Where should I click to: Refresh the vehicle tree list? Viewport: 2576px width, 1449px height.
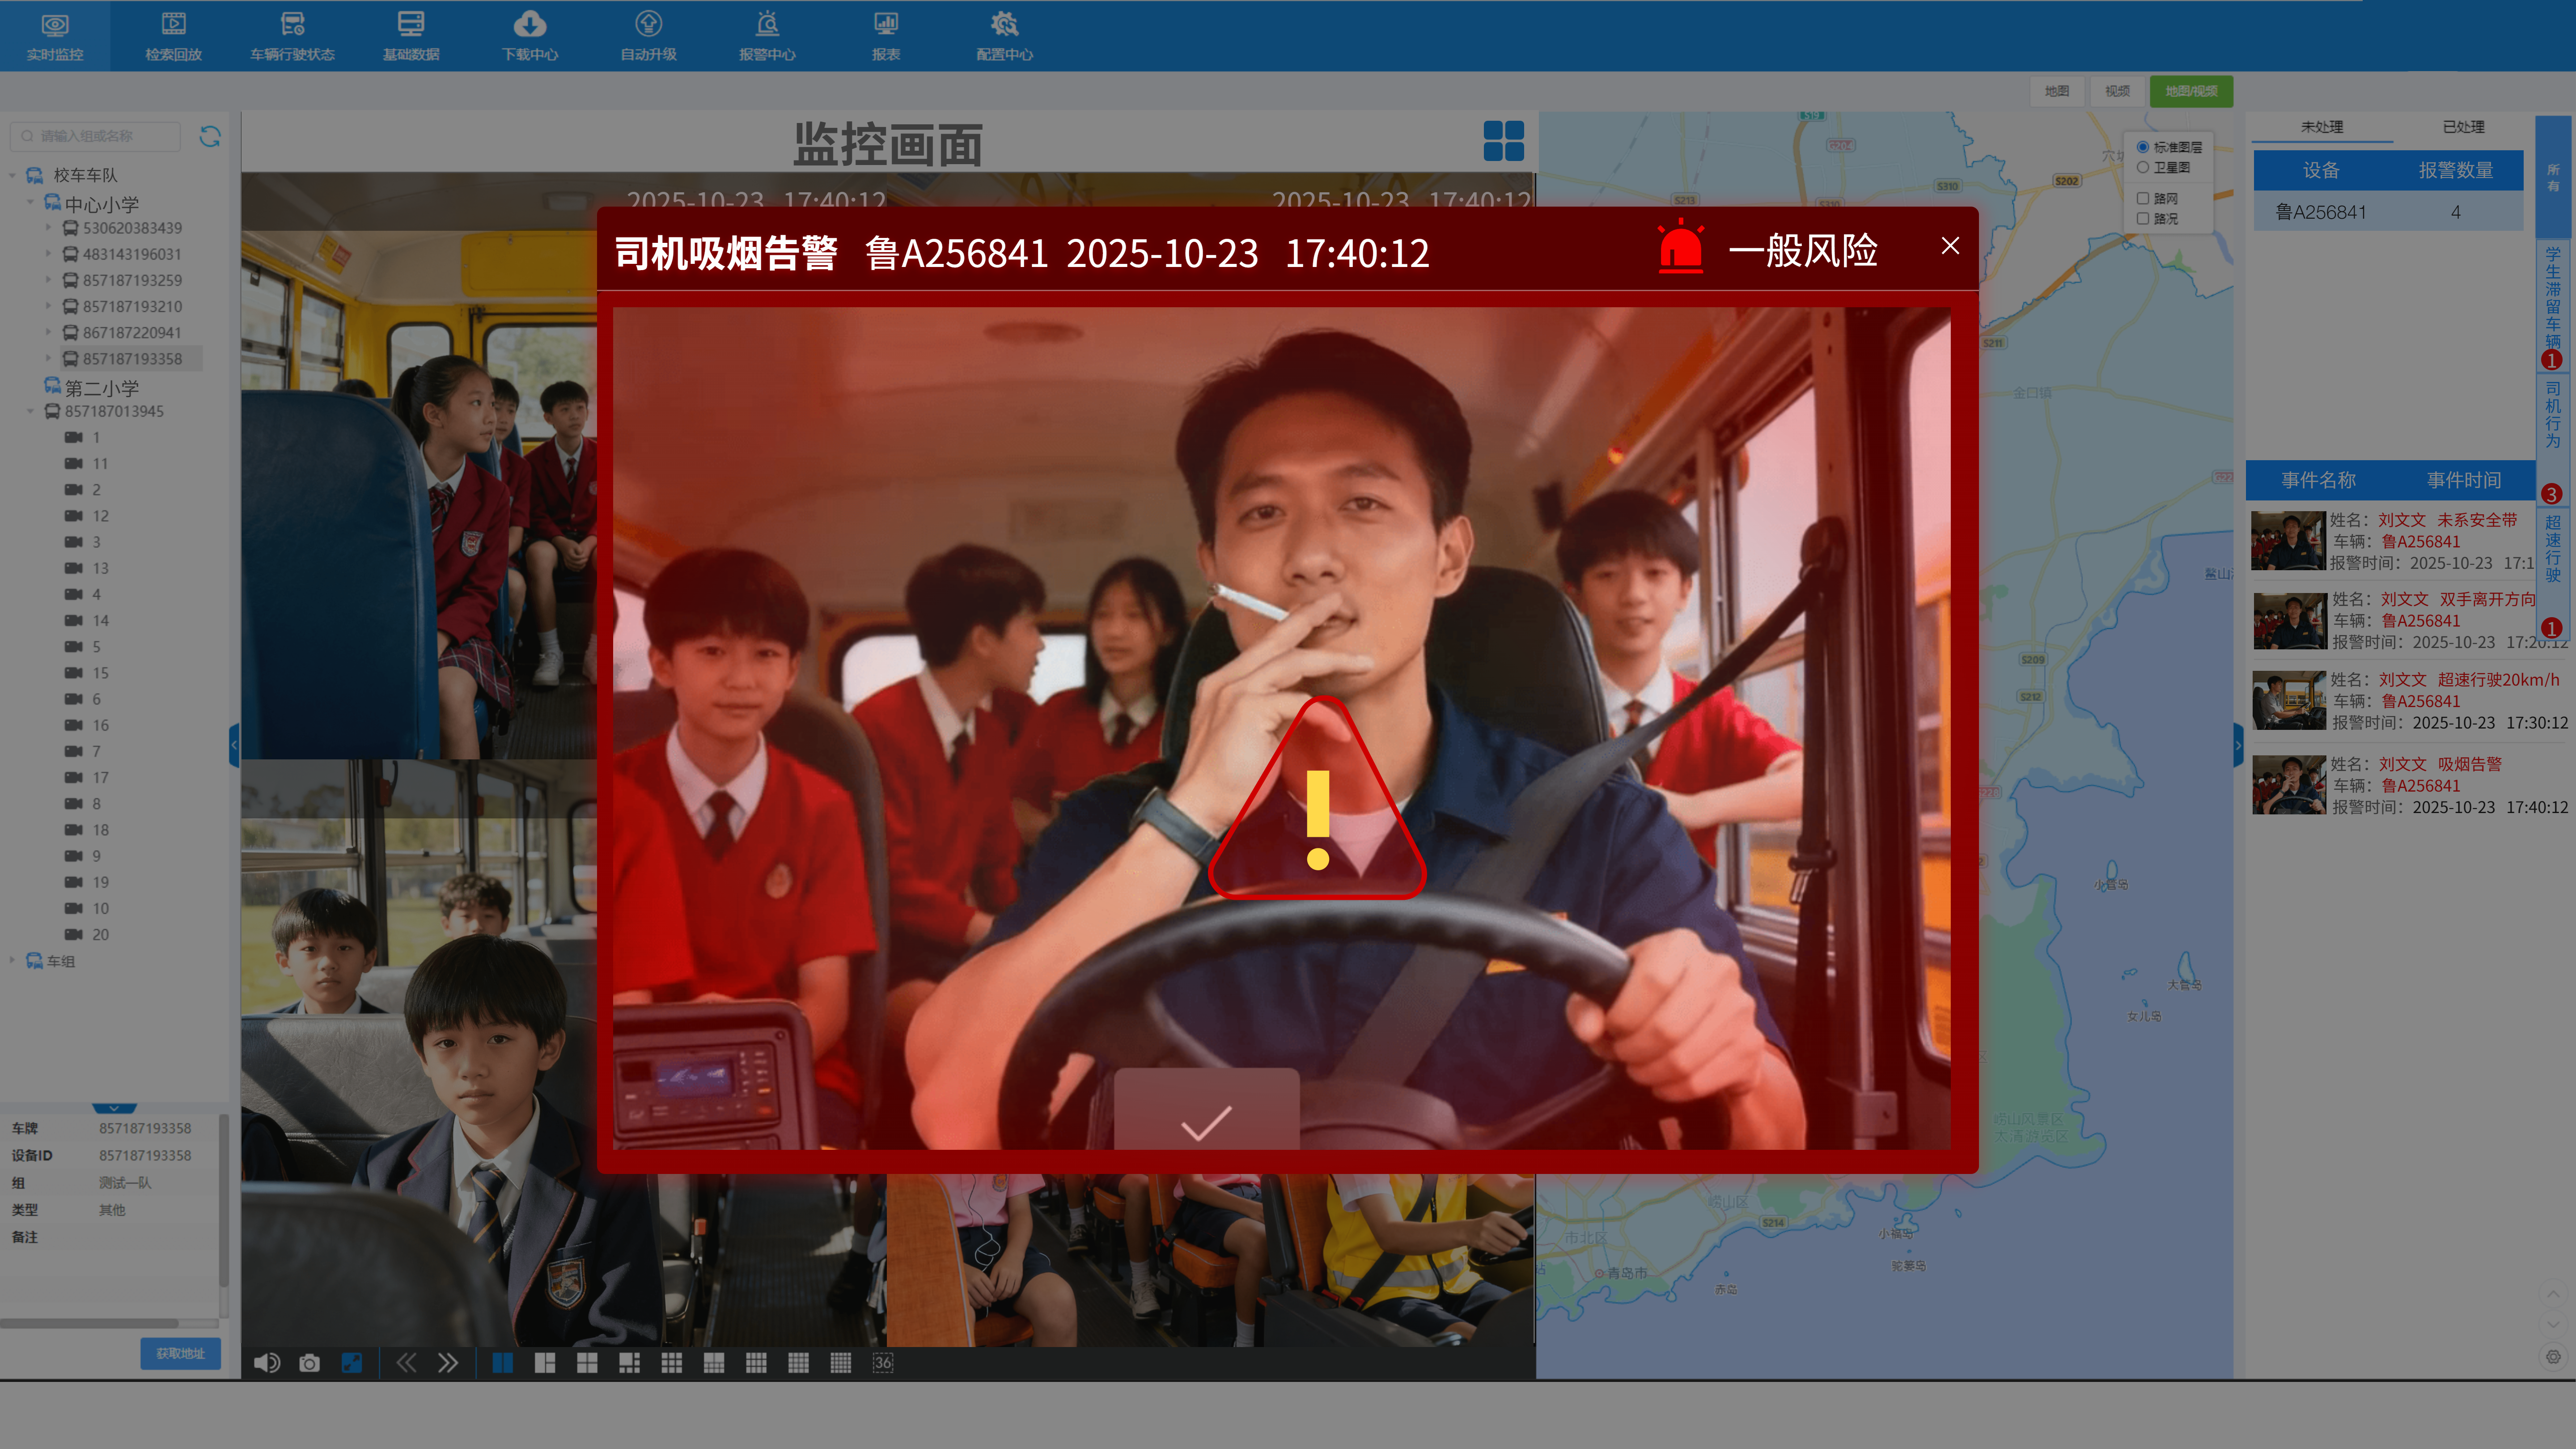point(210,136)
